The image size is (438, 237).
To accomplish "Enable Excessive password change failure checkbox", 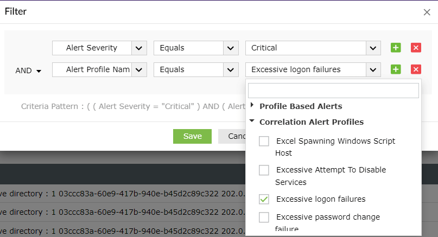I will tap(264, 217).
